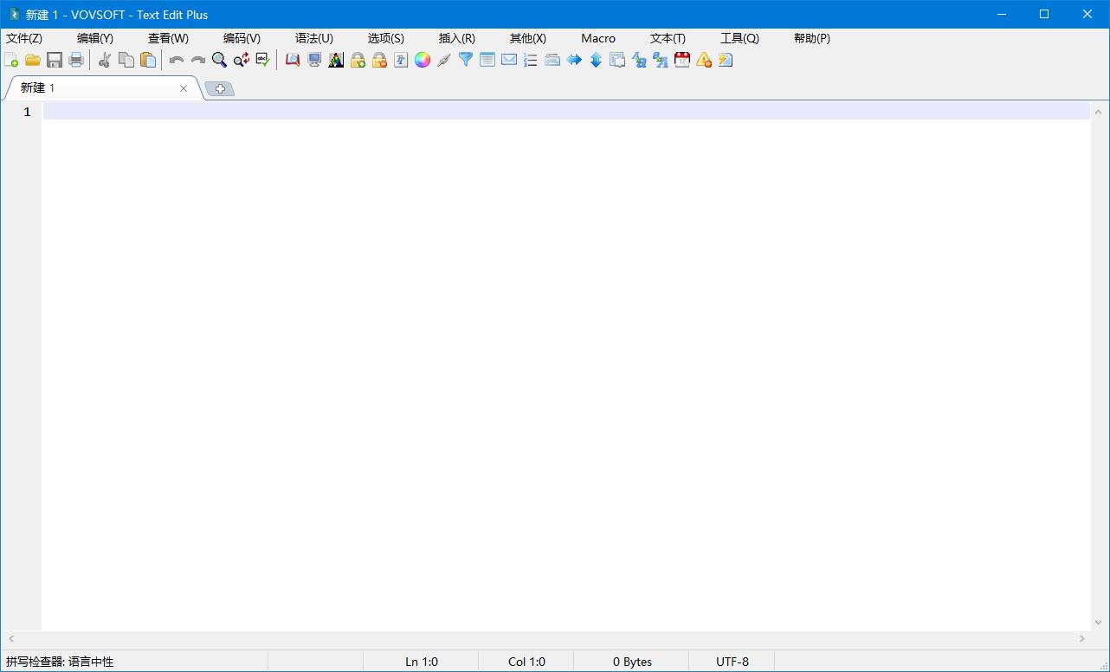Viewport: 1110px width, 672px height.
Task: Close the 新建 1 tab
Action: 184,88
